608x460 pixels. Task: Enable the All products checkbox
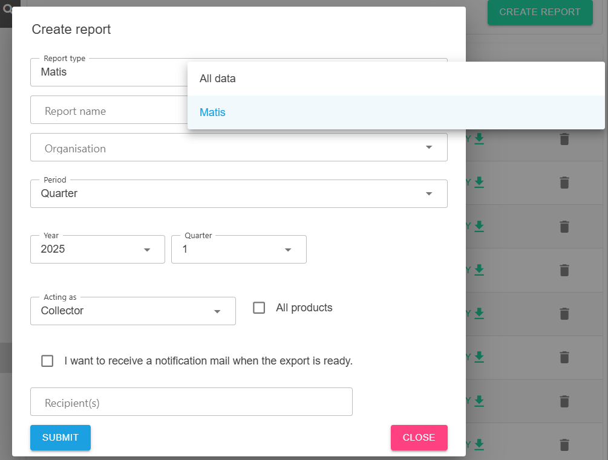(259, 308)
